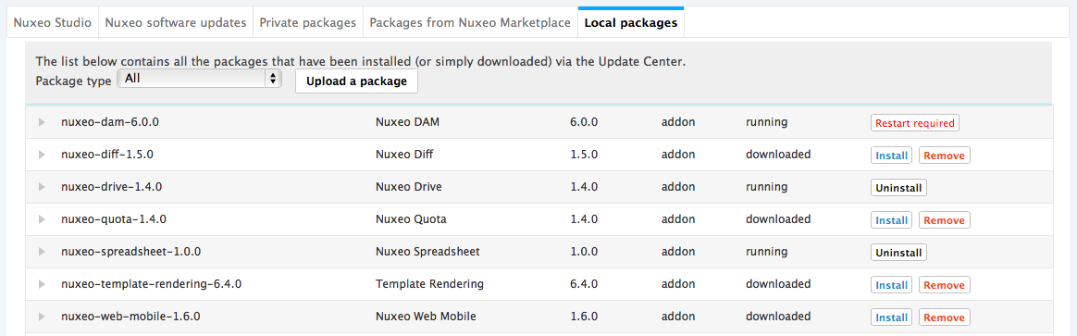Expand the nuxeo-template-rendering-6.4.0 row triangle

[x=42, y=284]
